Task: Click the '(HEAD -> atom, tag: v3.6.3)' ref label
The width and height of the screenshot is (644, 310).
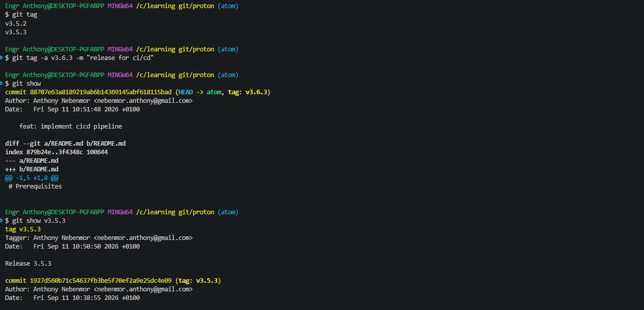Action: coord(222,92)
